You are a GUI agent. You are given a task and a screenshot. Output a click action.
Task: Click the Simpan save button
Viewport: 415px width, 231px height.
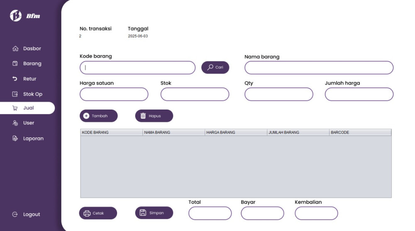(x=154, y=213)
